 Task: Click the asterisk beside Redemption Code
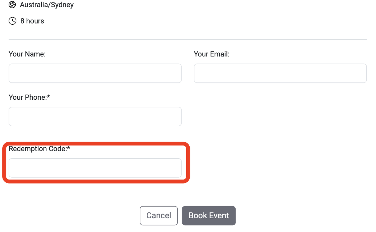click(68, 148)
